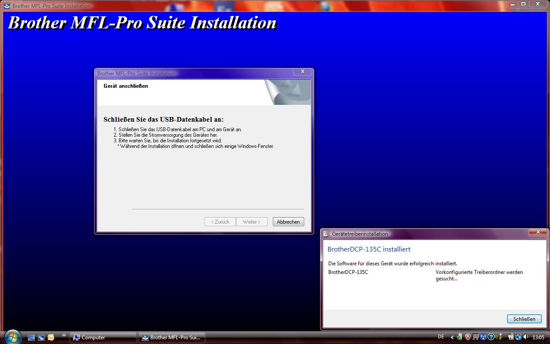Click the device driver installation tray icon

point(499,337)
